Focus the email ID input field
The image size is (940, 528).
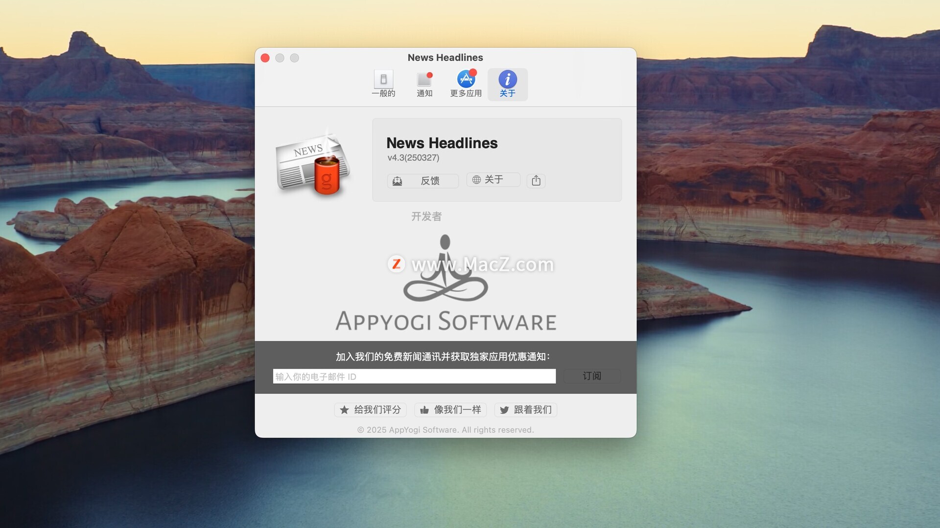tap(414, 376)
